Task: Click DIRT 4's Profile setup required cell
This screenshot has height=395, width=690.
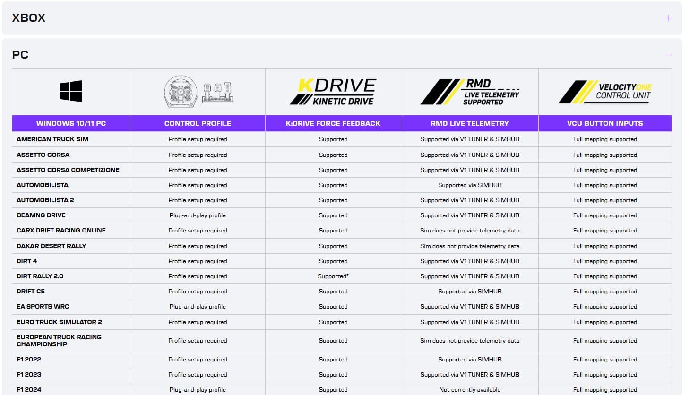Action: pos(198,261)
